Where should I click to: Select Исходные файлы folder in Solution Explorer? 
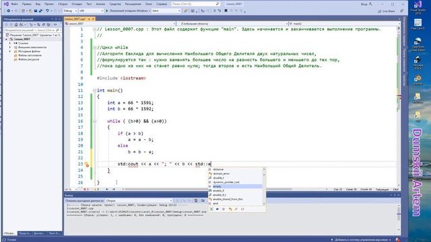(29, 51)
